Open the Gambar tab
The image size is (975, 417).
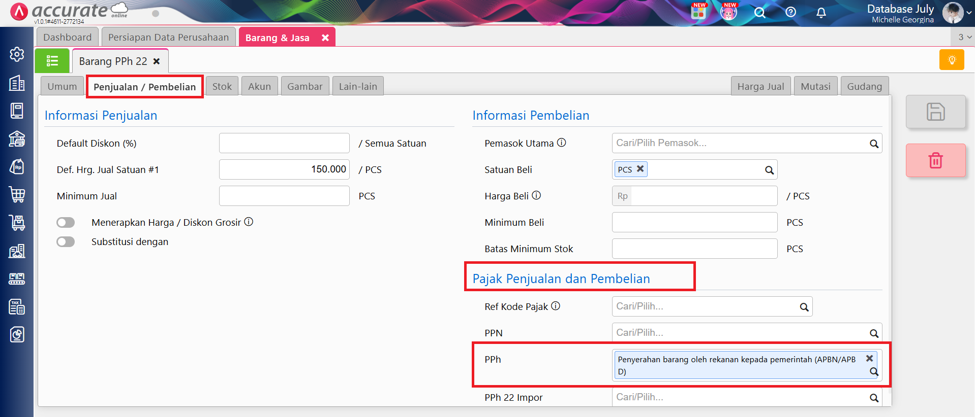(x=305, y=86)
